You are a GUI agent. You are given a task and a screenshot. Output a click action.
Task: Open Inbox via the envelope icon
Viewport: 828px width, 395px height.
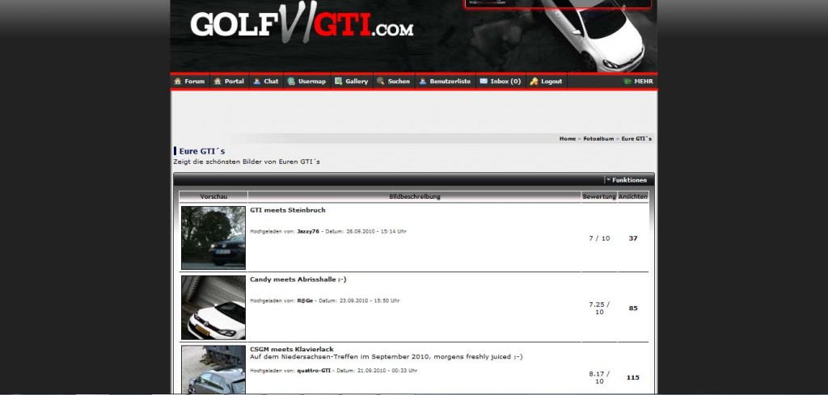[484, 82]
